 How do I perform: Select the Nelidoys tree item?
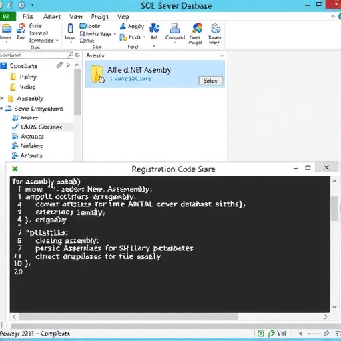coord(27,146)
